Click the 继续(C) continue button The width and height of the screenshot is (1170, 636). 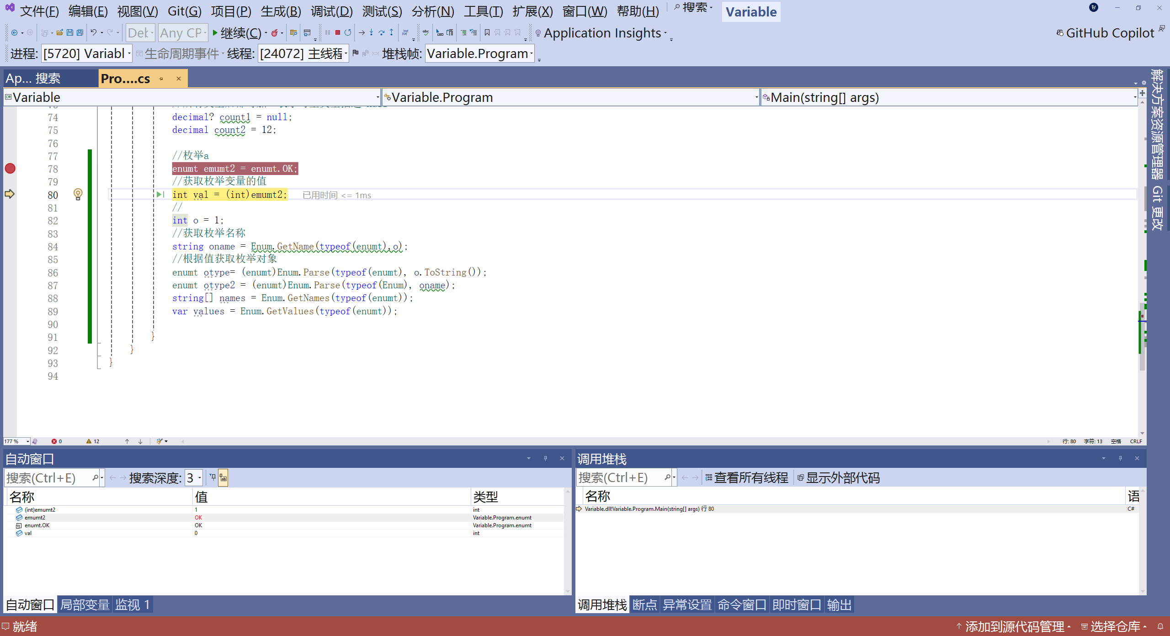237,33
